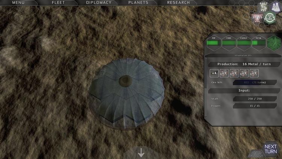This screenshot has height=159, width=282.
Task: Click the NEXT TURN button
Action: [x=270, y=149]
